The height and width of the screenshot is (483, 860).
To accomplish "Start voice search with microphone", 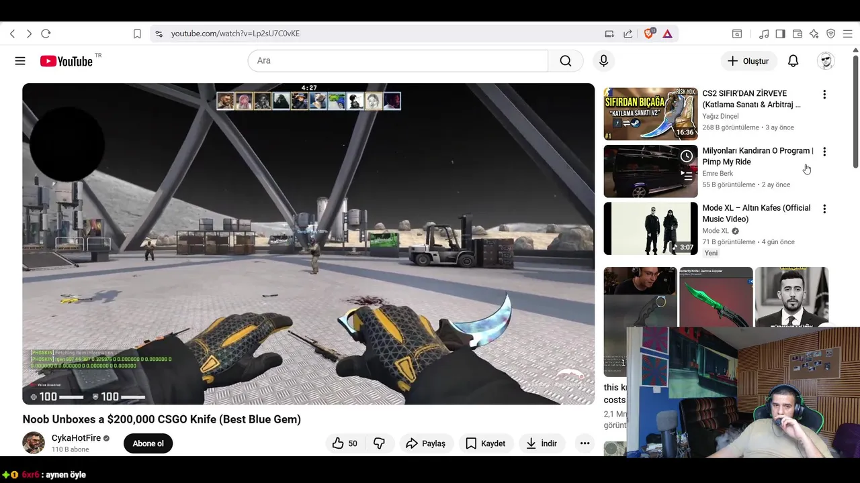I will (603, 61).
